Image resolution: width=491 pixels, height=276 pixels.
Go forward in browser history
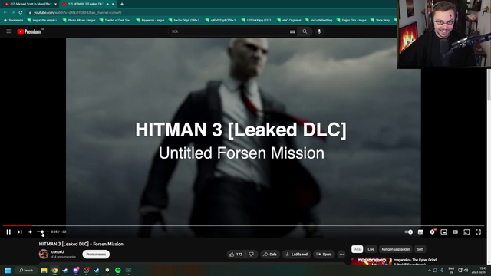[x=13, y=12]
